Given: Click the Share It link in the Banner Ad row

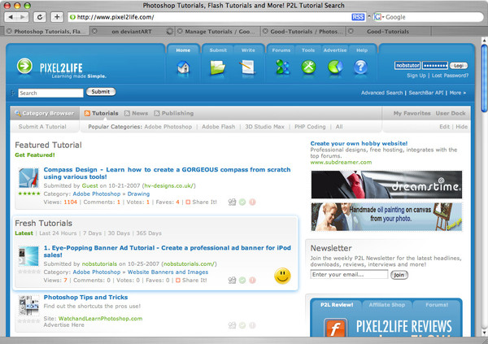Looking at the screenshot, I should (x=194, y=281).
